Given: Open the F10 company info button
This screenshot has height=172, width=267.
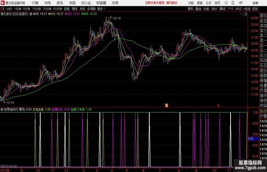Looking at the screenshot, I should (x=231, y=9).
